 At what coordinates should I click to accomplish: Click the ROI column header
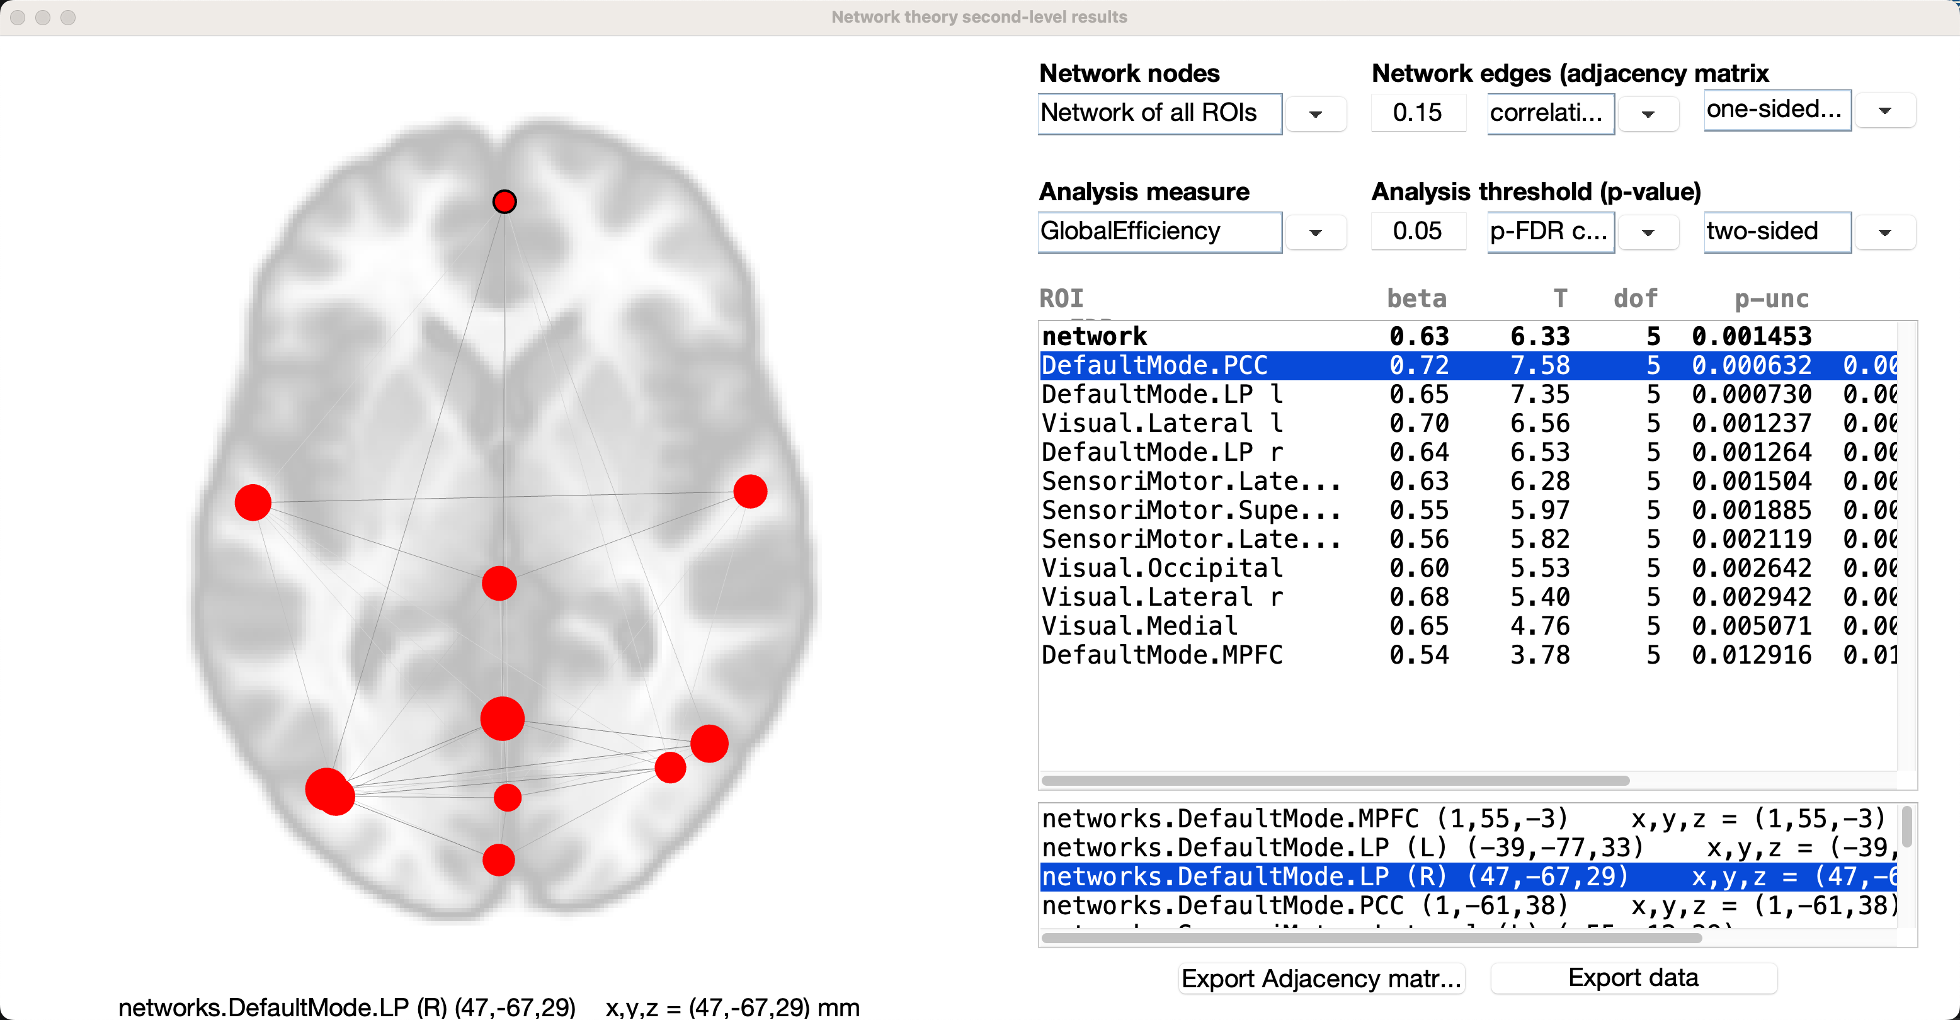tap(1061, 299)
